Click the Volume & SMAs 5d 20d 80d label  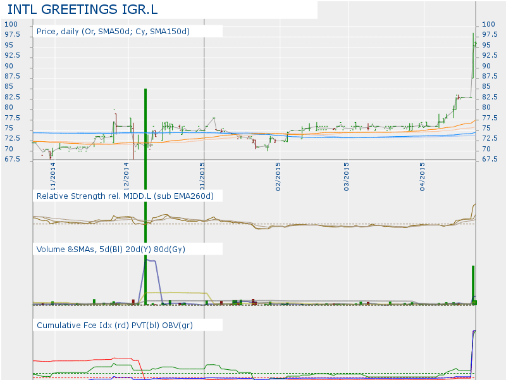pos(111,249)
